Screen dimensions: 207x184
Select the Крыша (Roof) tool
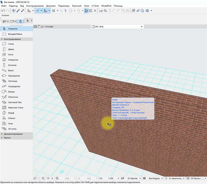[x=11, y=92]
